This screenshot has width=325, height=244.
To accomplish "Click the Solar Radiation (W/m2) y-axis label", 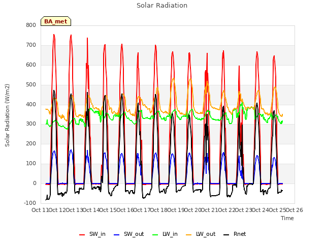I will pyautogui.click(x=7, y=115).
